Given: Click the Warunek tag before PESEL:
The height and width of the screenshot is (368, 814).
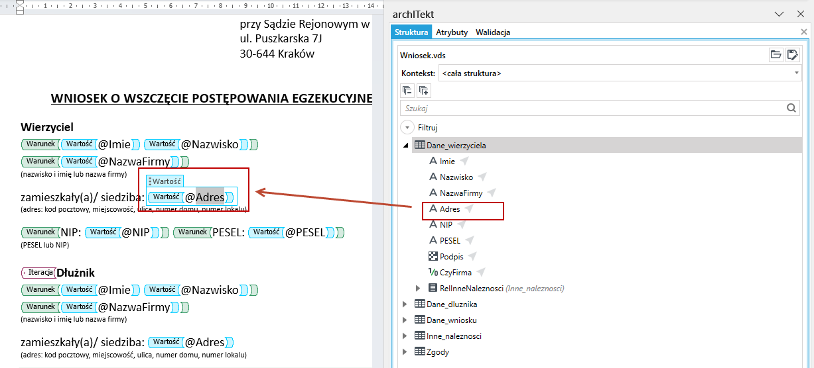Looking at the screenshot, I should 192,232.
